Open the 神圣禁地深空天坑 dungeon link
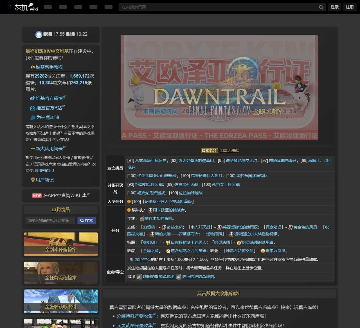 click(241, 160)
